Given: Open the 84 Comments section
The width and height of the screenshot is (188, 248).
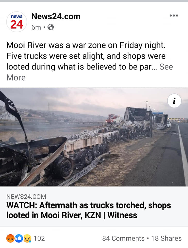Looking at the screenshot, I should point(123,238).
